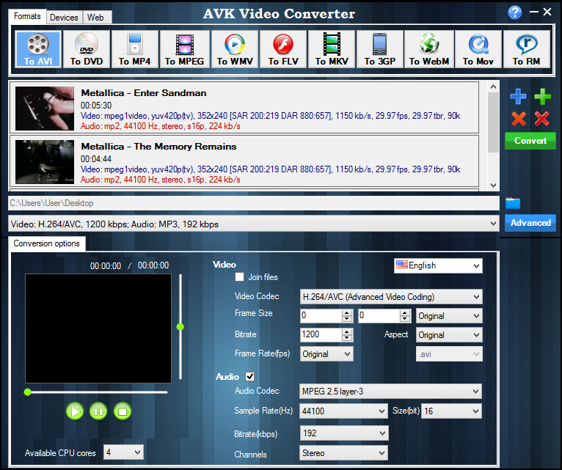Pick the To MPEG format
Viewport: 562px width, 470px height.
pos(185,49)
